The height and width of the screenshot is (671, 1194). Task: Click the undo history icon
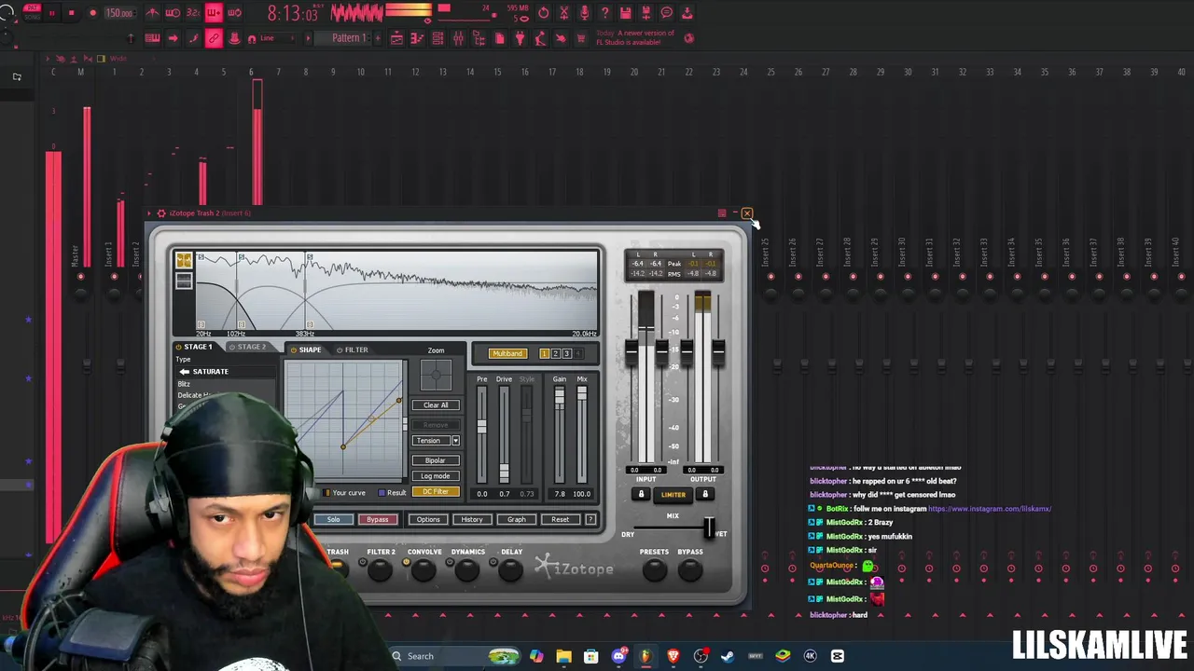click(543, 13)
